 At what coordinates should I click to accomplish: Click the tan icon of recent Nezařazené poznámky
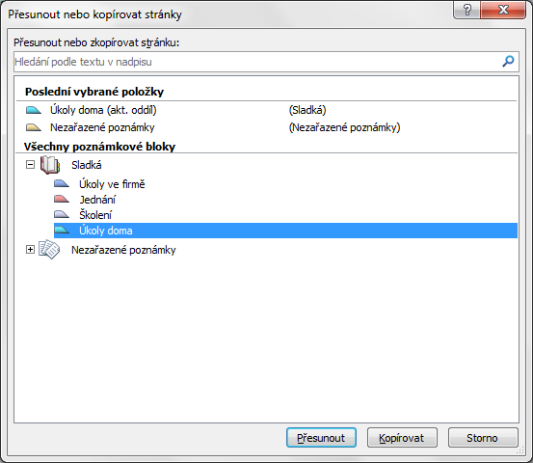point(34,127)
